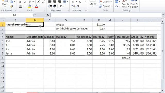Apply the red Font Color
The image size is (165, 93).
pos(36,6)
